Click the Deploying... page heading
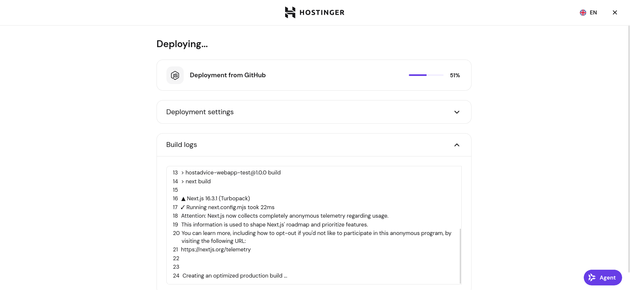The width and height of the screenshot is (630, 290). 182,44
